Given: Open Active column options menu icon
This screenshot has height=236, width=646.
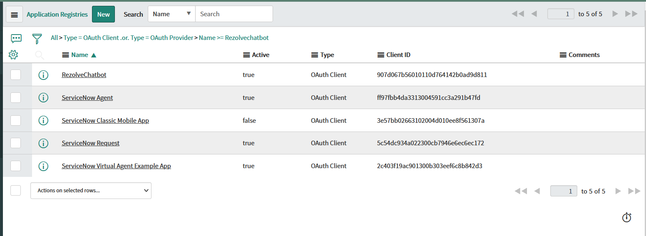Looking at the screenshot, I should point(246,55).
